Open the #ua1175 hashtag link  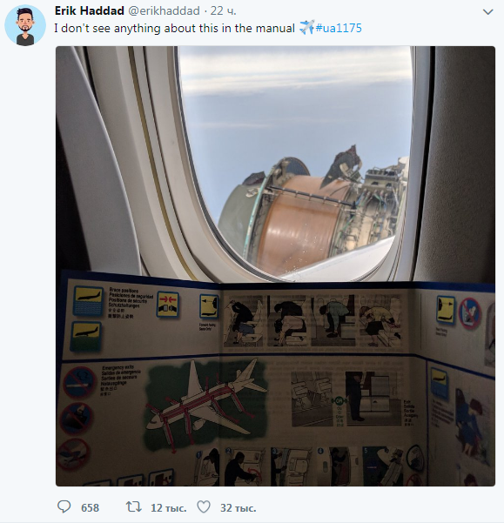coord(339,28)
